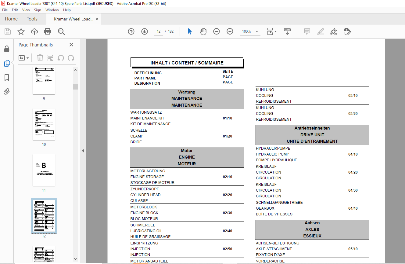Open the View menu
The width and height of the screenshot is (405, 264).
pos(26,10)
